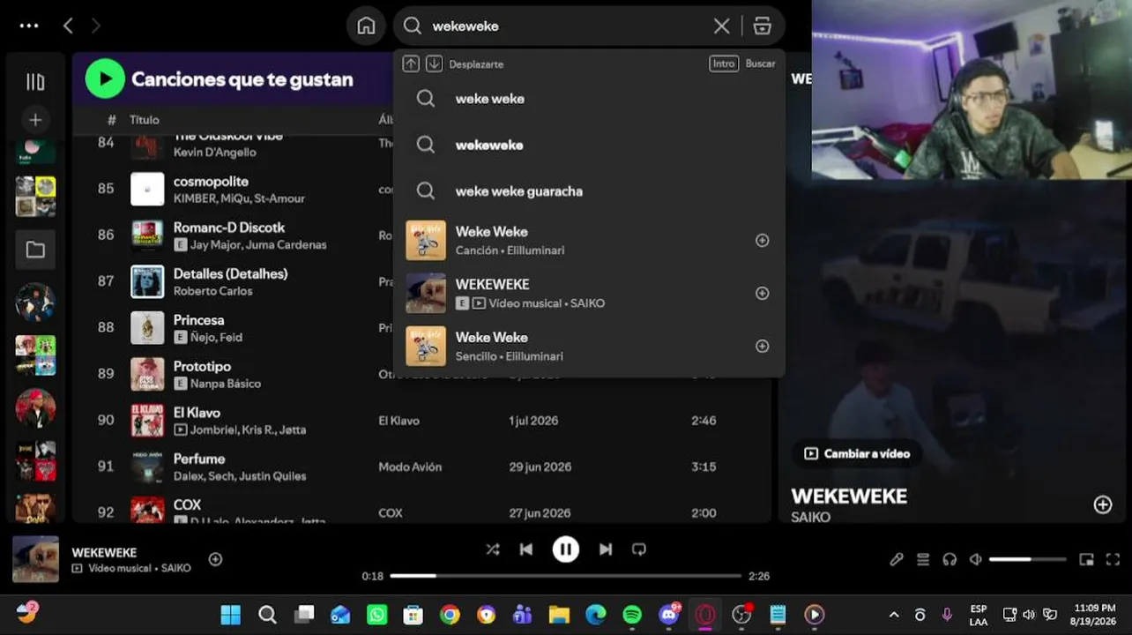The image size is (1132, 635).
Task: Select song Perfume in row 91
Action: point(199,459)
